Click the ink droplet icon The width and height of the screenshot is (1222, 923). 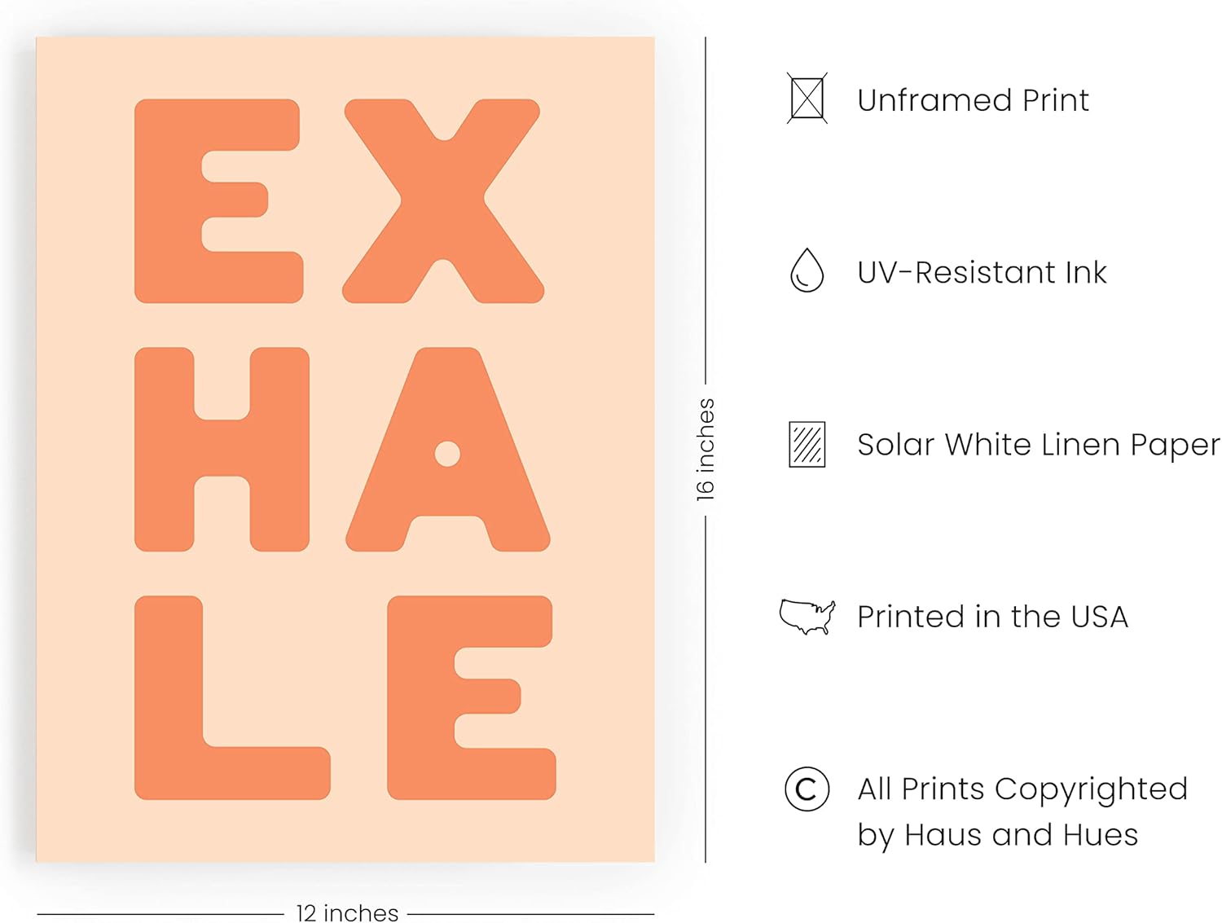[807, 270]
